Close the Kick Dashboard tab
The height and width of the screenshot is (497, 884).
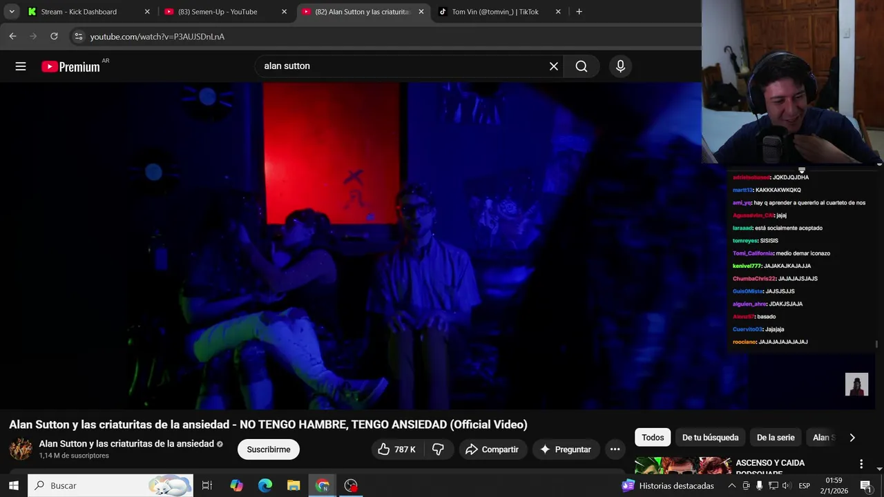pyautogui.click(x=147, y=12)
